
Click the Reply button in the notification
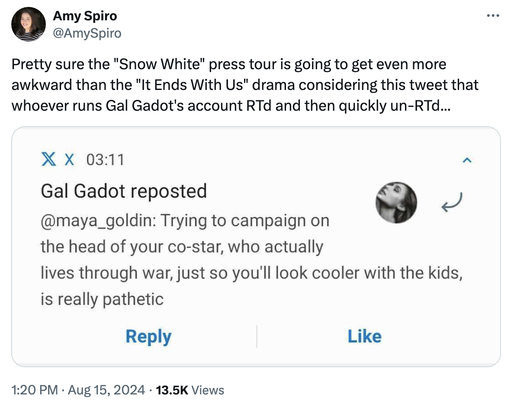148,336
